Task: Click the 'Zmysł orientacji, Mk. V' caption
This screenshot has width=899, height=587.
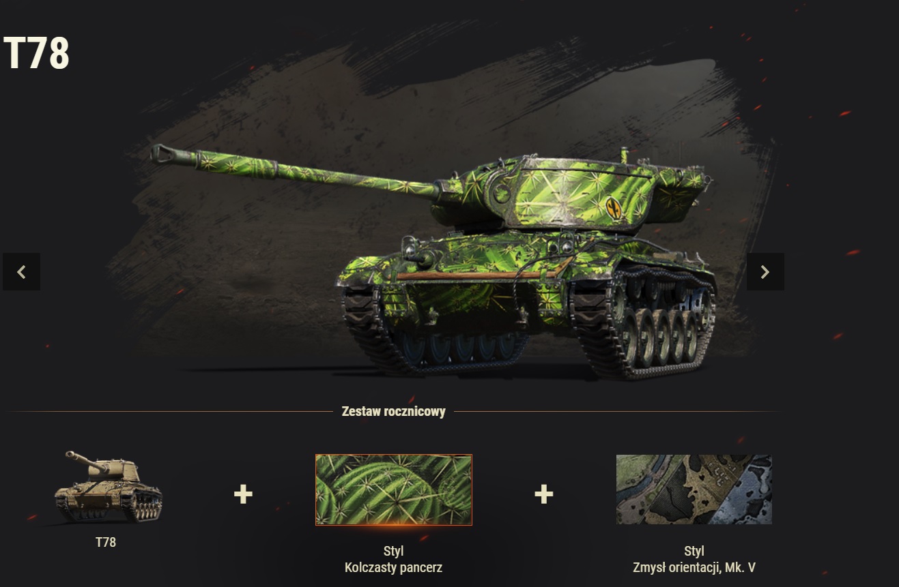Action: 694,567
